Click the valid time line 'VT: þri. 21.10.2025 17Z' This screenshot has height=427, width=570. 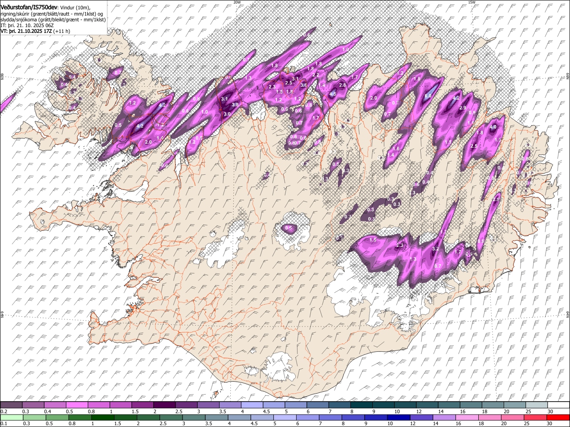[27, 31]
